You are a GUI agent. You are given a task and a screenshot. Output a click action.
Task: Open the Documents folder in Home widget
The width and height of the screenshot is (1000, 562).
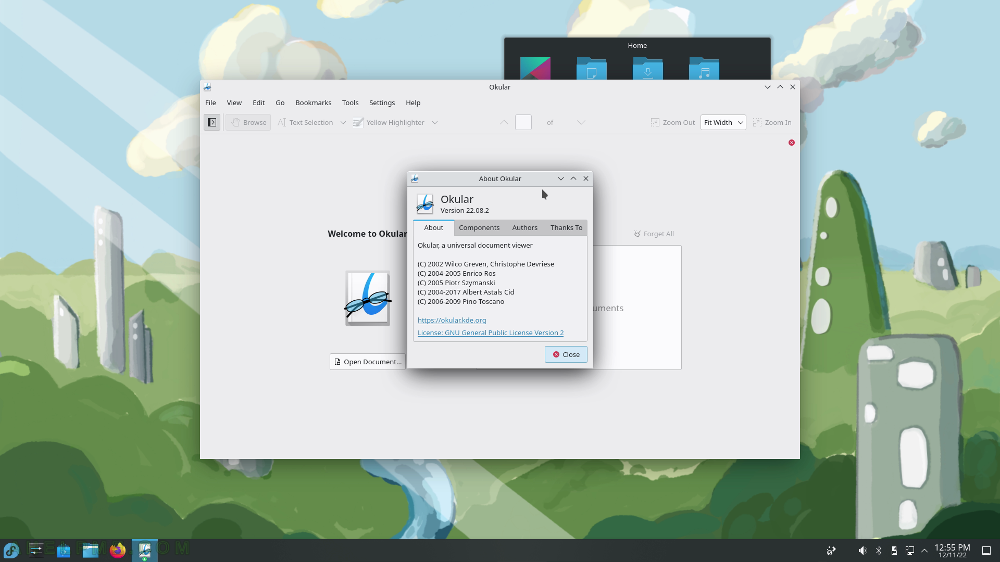click(x=592, y=68)
